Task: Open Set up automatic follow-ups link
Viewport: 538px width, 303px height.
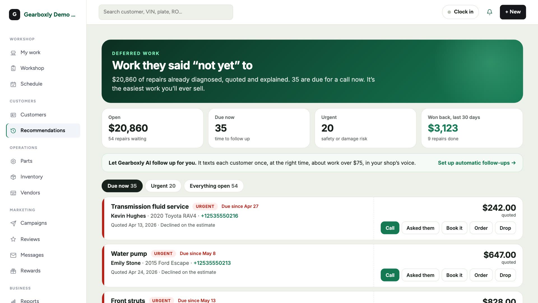Action: tap(477, 163)
